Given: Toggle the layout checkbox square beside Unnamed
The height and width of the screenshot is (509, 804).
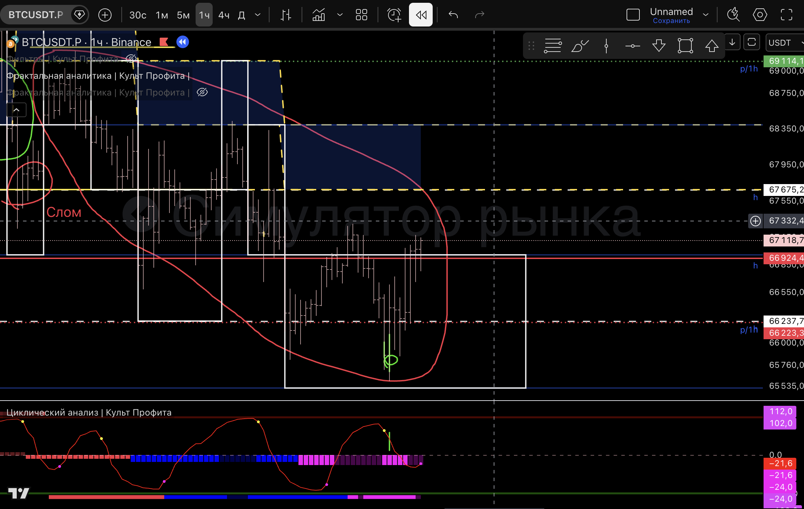Looking at the screenshot, I should [x=633, y=15].
